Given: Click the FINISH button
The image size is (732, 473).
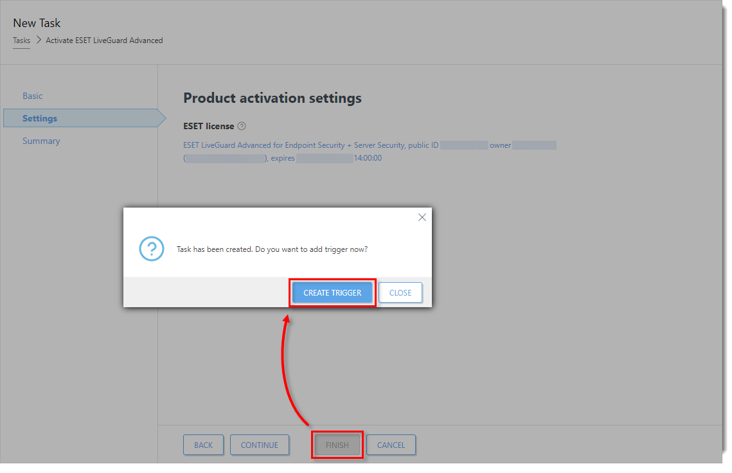Looking at the screenshot, I should 337,445.
